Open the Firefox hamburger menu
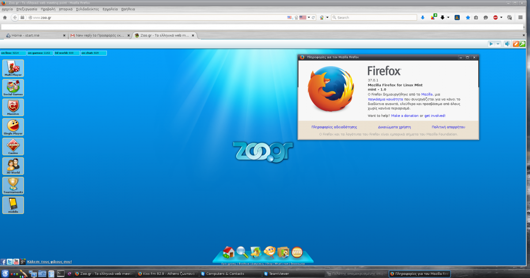 (x=521, y=18)
